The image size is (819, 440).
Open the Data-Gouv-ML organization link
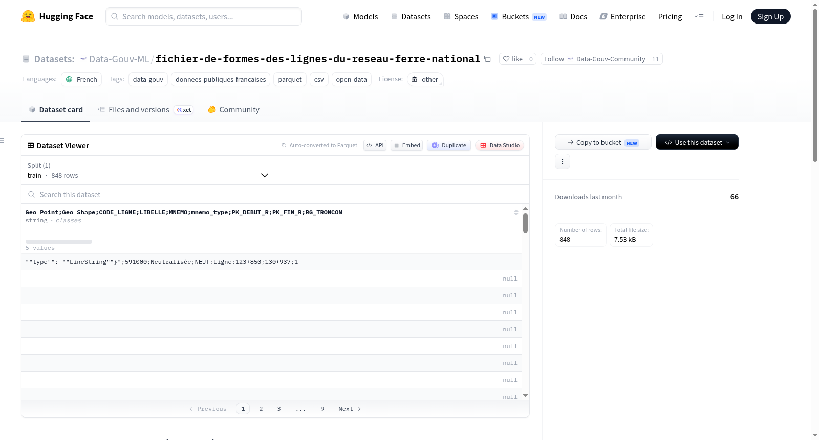tap(119, 59)
